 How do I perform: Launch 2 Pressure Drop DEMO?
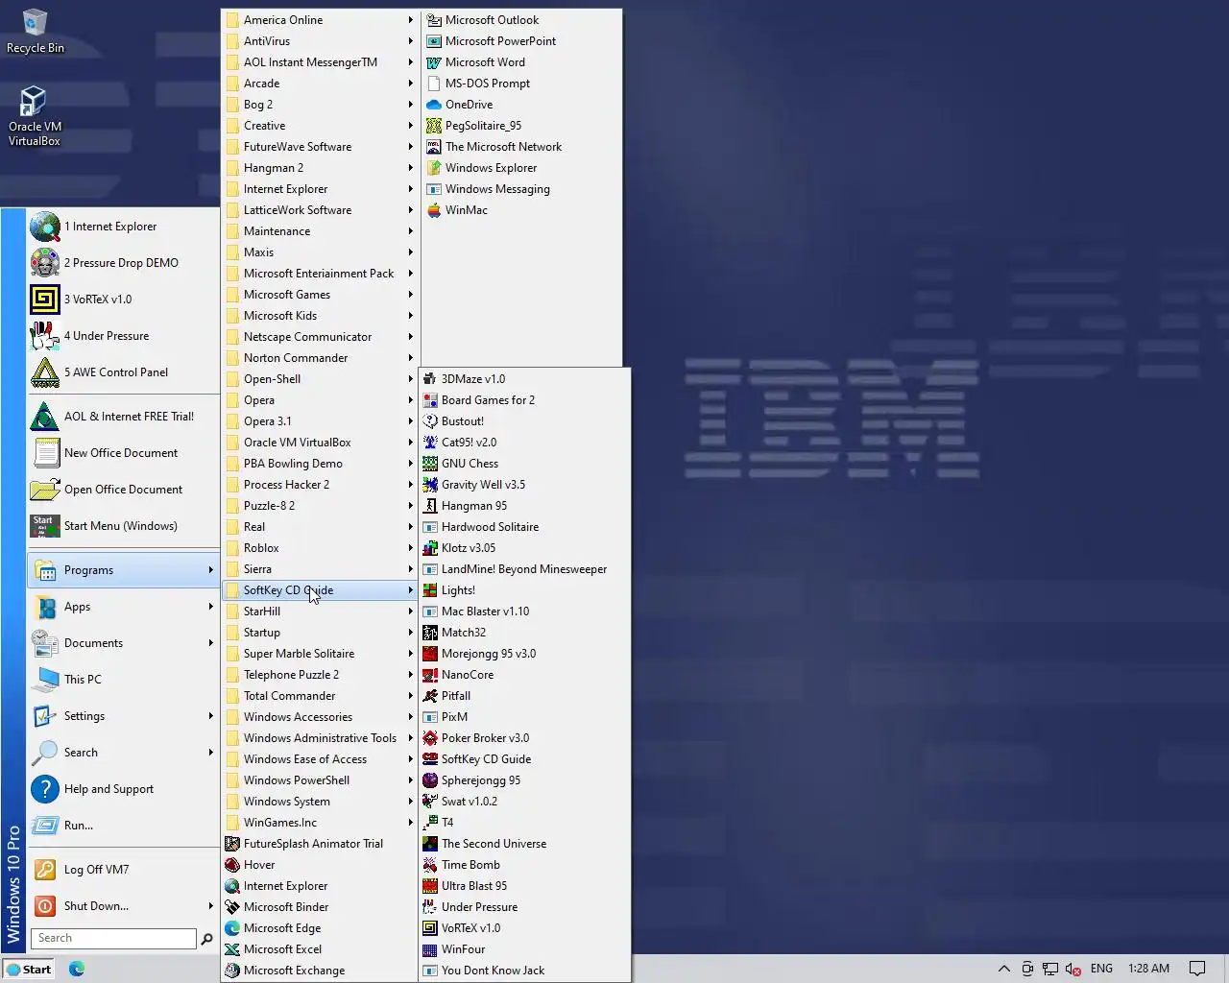[124, 263]
